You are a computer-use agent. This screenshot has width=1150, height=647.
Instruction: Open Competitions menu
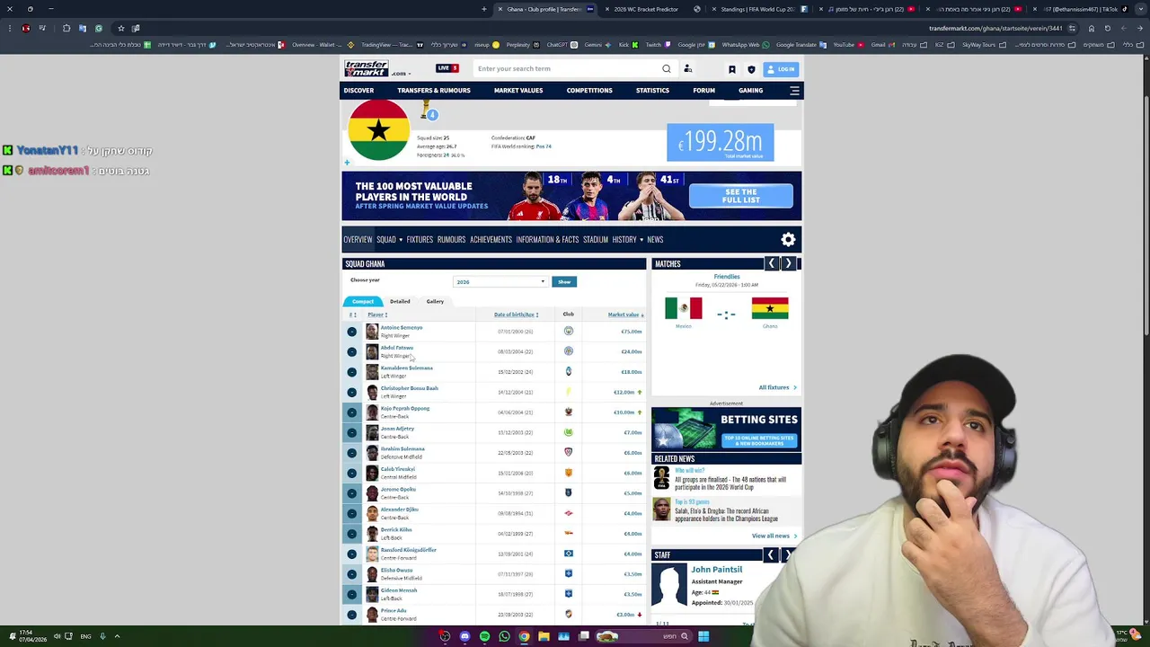589,91
